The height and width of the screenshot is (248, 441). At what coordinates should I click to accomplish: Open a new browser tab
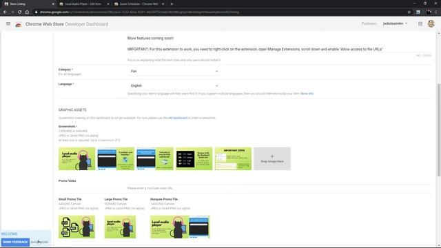pos(172,4)
